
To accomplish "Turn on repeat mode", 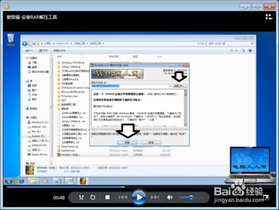I will [93, 197].
